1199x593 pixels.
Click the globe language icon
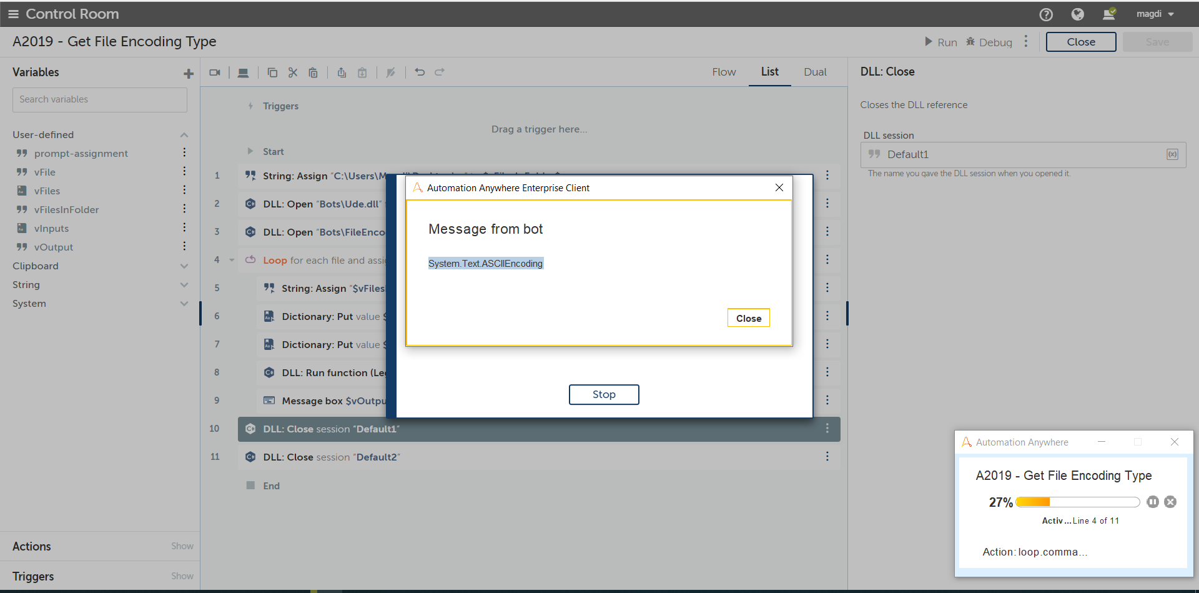pos(1077,14)
